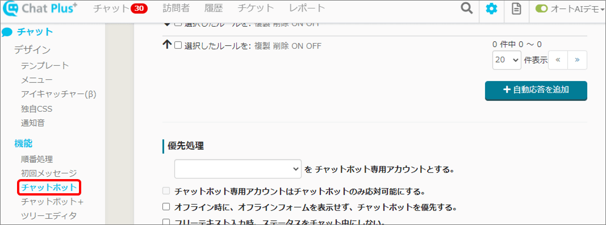Open チャットボット+ in sidebar
Viewport: 606px width, 225px height.
(x=52, y=202)
